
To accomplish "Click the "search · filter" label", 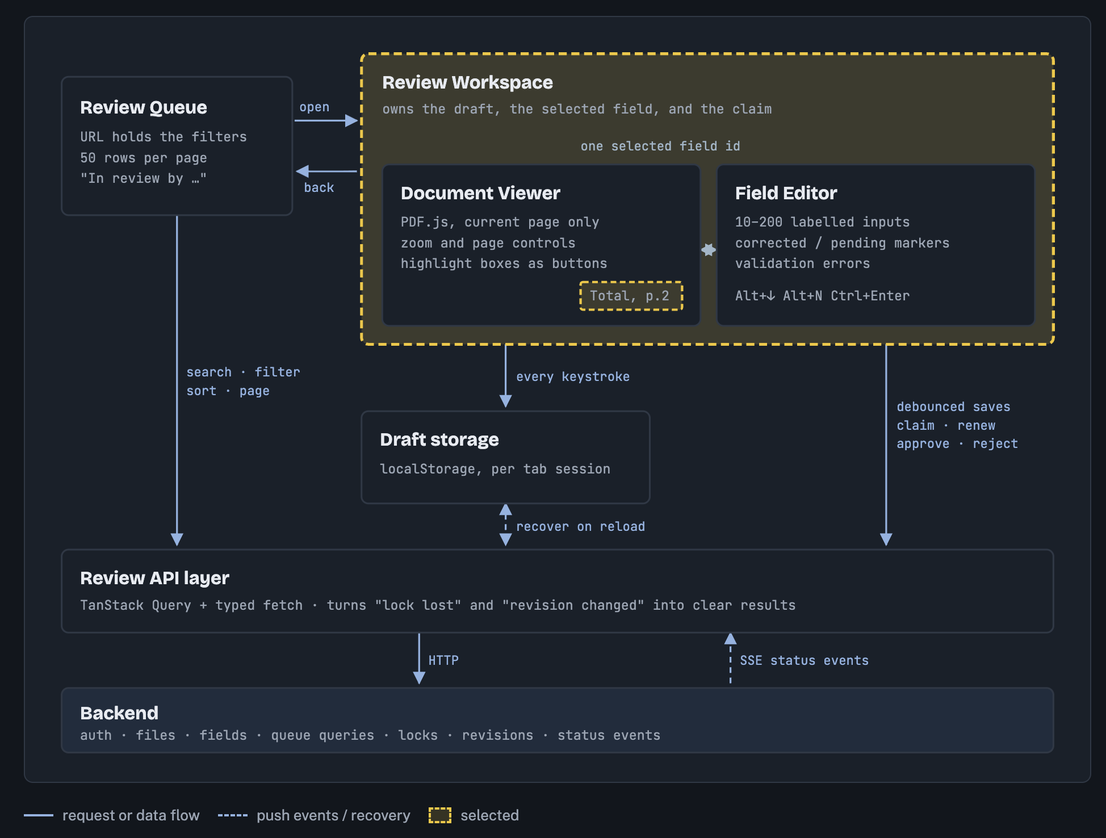I will point(243,372).
